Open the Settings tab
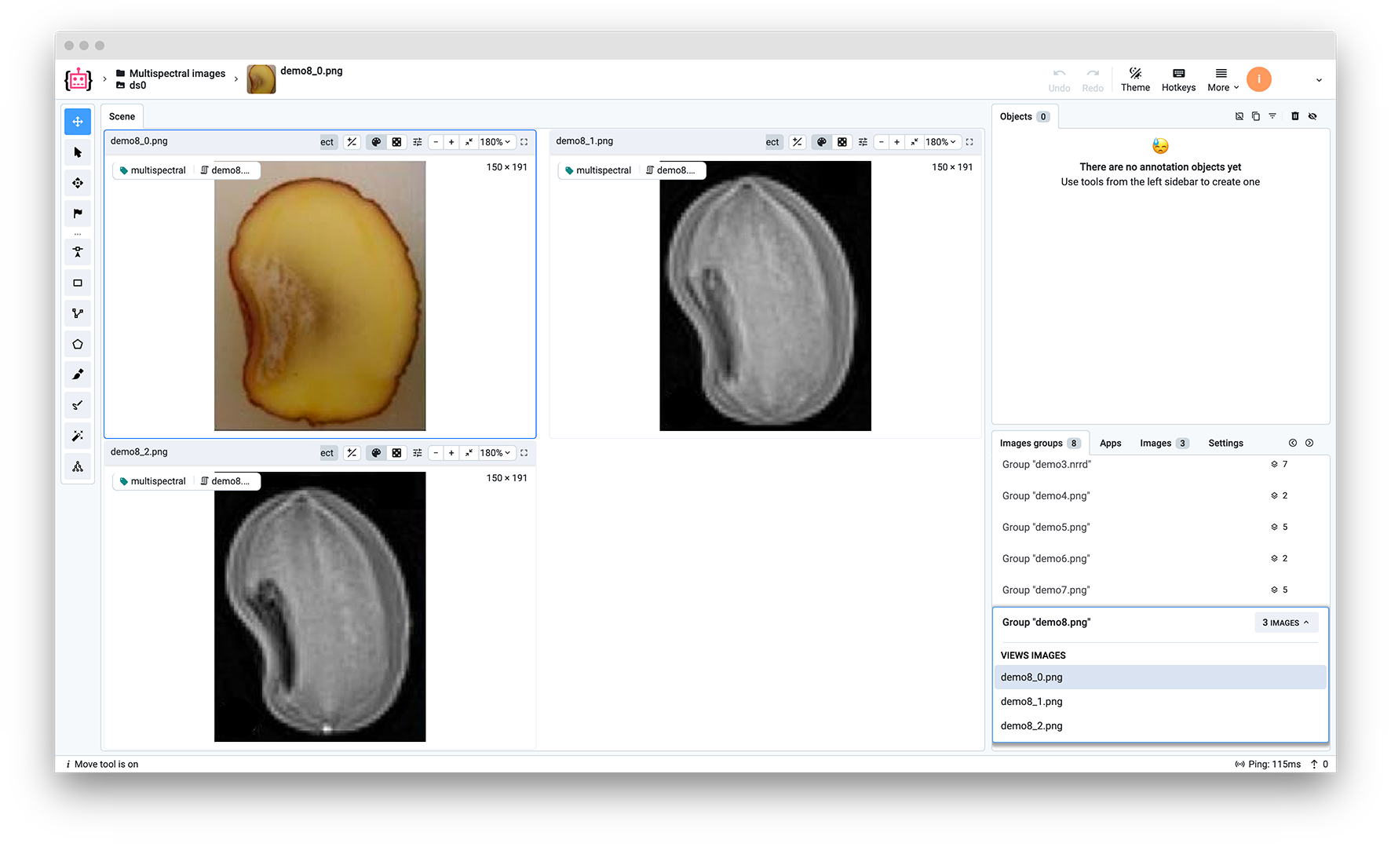 pos(1225,444)
